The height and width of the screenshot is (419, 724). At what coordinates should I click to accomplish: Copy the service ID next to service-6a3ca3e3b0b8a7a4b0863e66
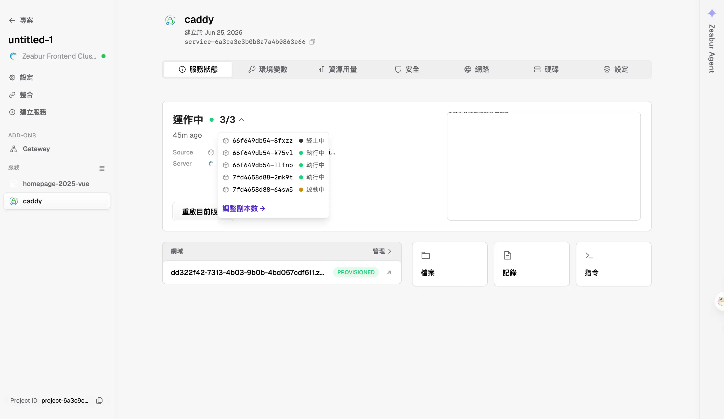pos(312,42)
